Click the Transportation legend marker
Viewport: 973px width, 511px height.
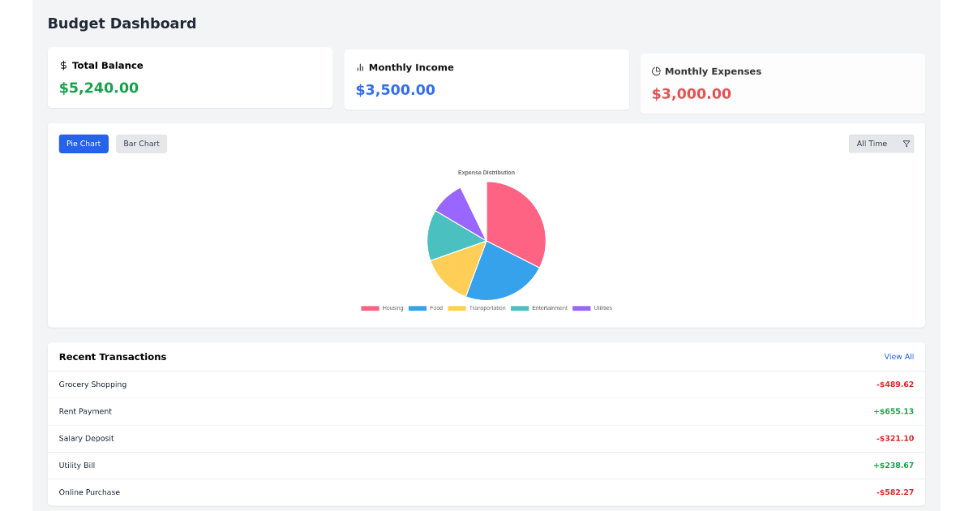(x=456, y=307)
